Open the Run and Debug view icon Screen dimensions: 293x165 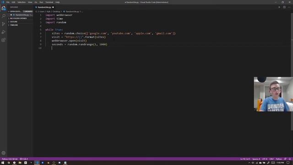point(4,32)
